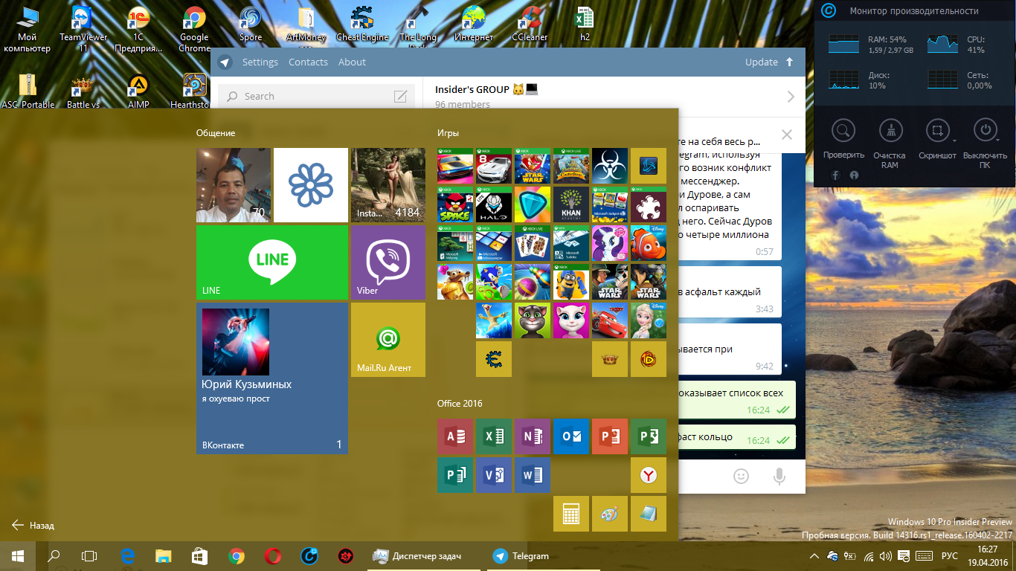Open the PowerPoint 2016 tile
The width and height of the screenshot is (1016, 571).
(610, 436)
